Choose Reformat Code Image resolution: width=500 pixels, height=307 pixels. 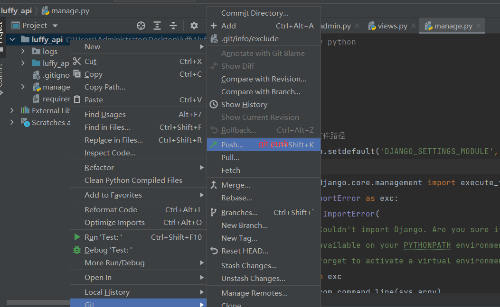138,210
